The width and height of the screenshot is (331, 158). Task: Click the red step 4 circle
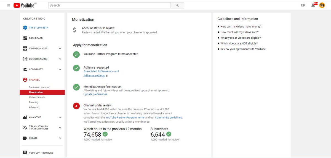coord(76,106)
